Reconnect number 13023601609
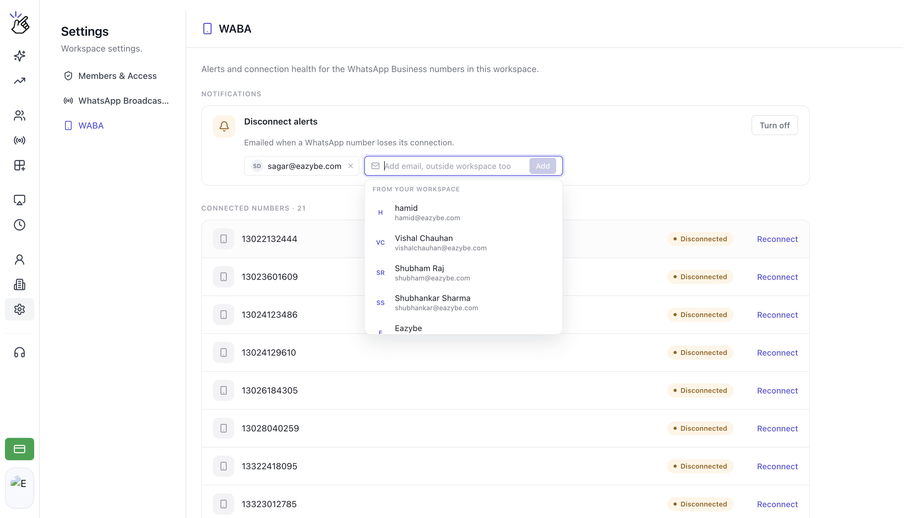Image resolution: width=913 pixels, height=518 pixels. (777, 277)
